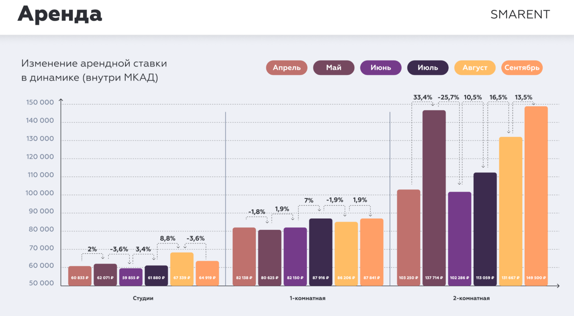
Task: Select the 1-комнатная category label
Action: tap(307, 298)
